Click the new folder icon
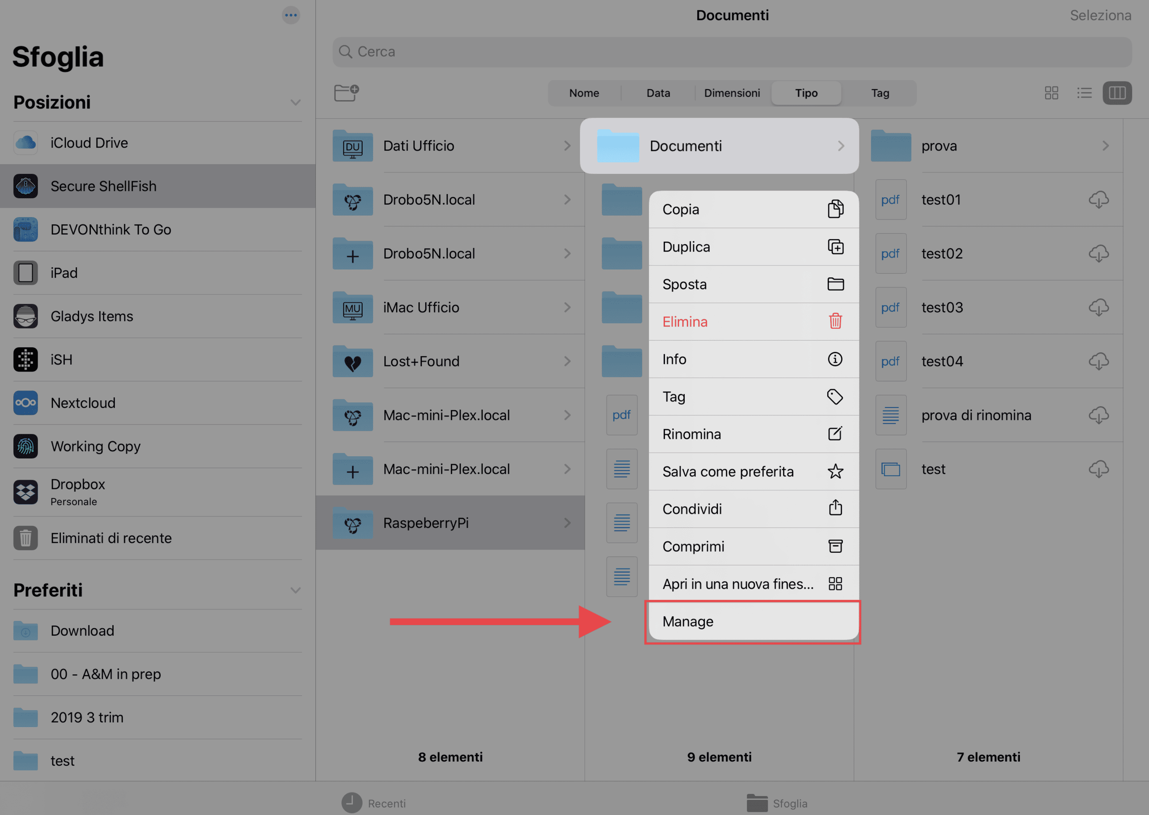The width and height of the screenshot is (1149, 815). coord(347,93)
